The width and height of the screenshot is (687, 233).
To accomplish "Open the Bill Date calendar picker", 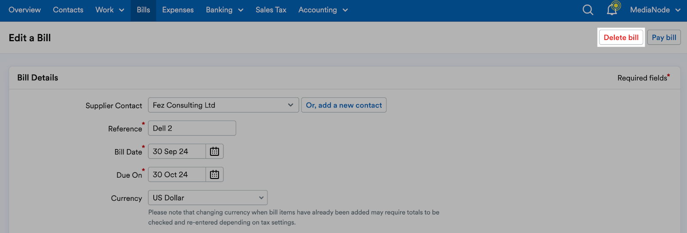I will [215, 151].
